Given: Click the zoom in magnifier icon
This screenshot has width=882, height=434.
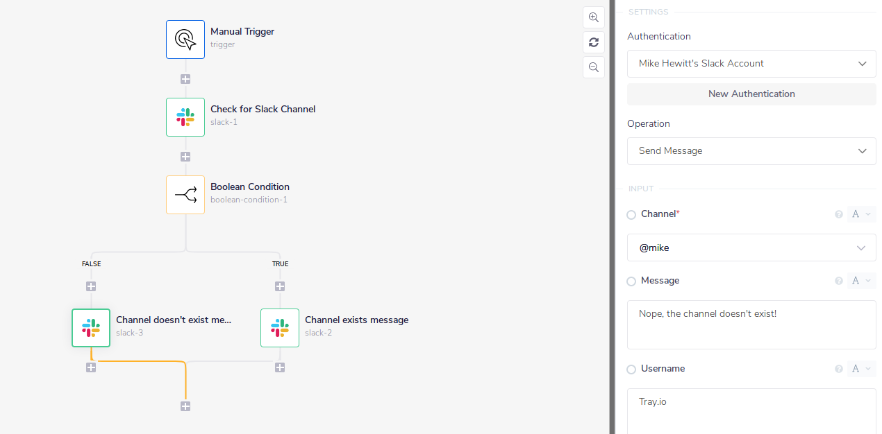Looking at the screenshot, I should pos(594,17).
